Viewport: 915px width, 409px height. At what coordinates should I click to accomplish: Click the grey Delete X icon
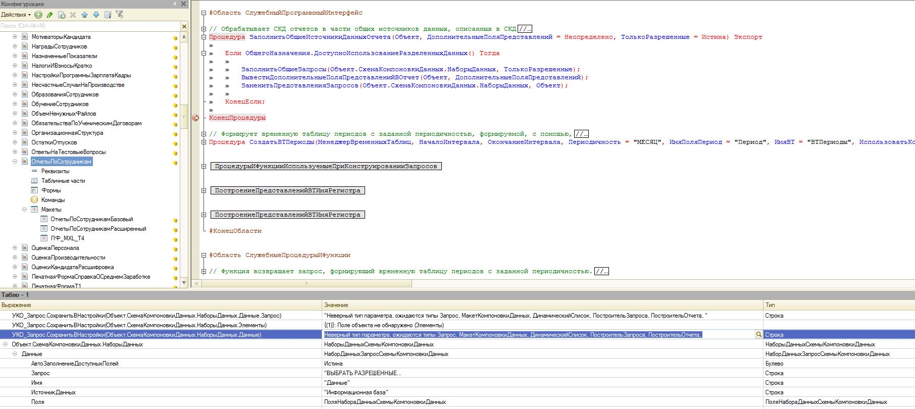coord(73,15)
